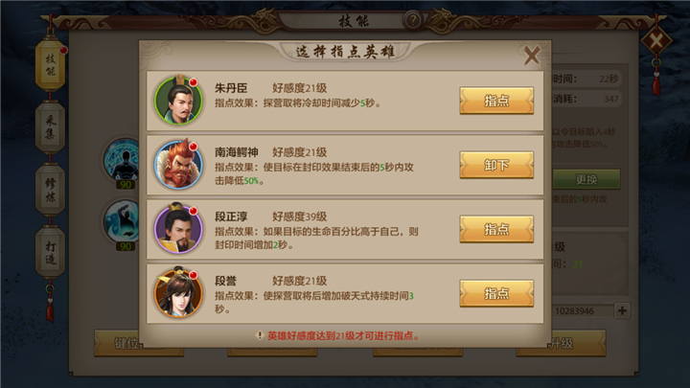Click the green 更换 button
Image resolution: width=690 pixels, height=388 pixels.
[x=586, y=179]
